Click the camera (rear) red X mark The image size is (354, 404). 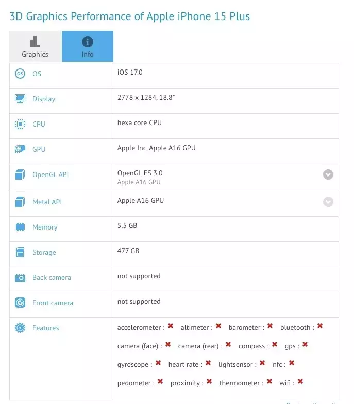pos(228,344)
